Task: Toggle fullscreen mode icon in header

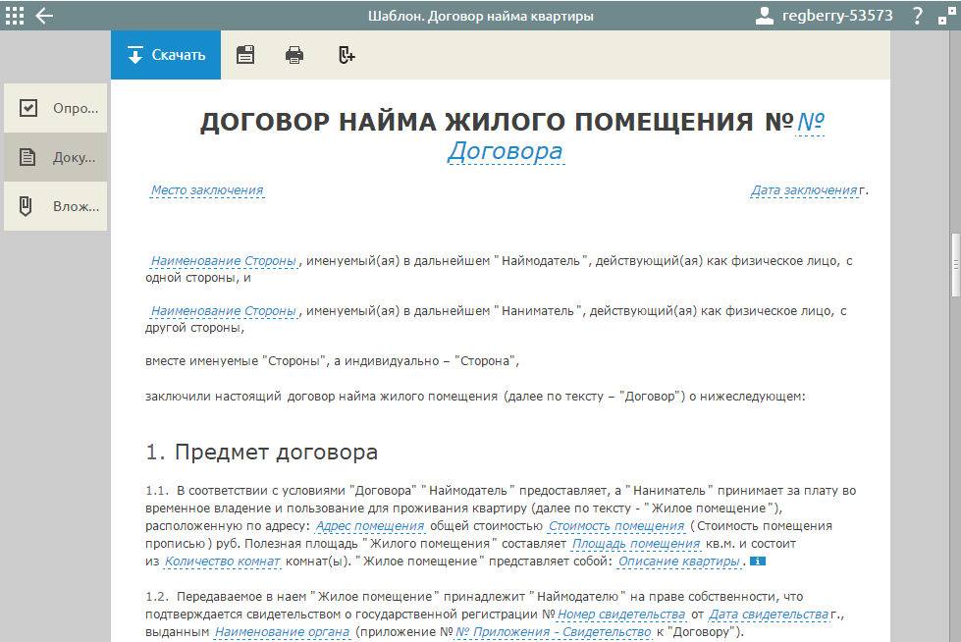Action: [946, 16]
